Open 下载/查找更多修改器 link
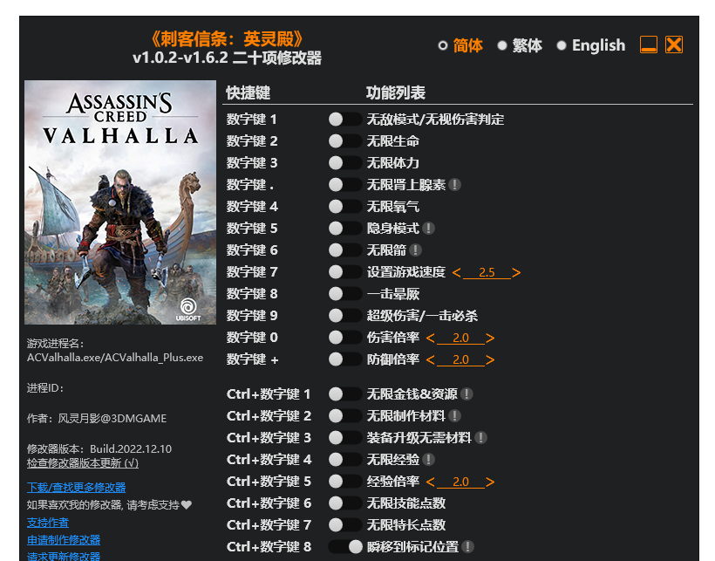This screenshot has width=715, height=561. (x=76, y=488)
